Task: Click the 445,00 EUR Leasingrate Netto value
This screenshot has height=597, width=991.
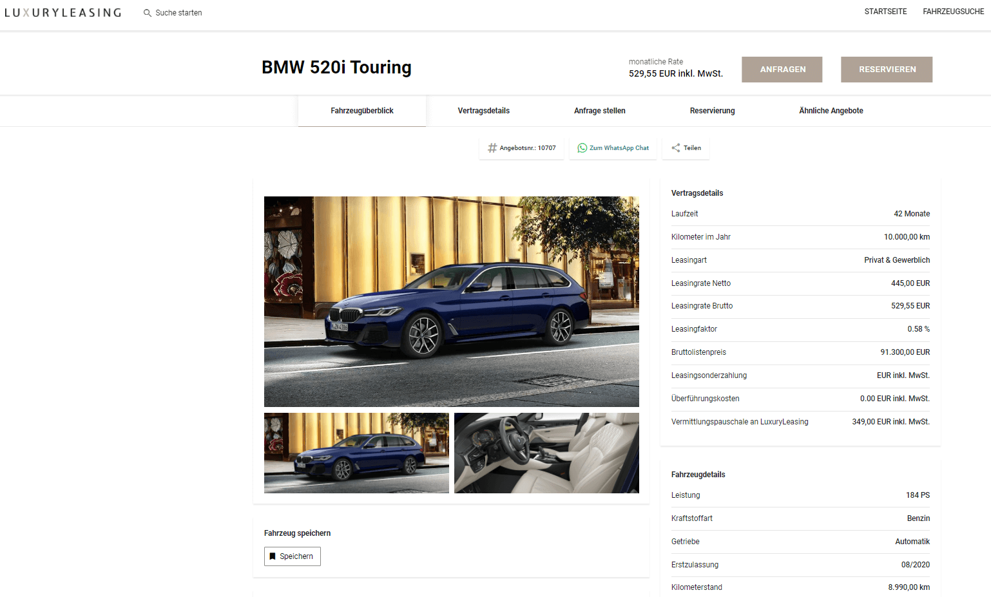Action: tap(910, 283)
